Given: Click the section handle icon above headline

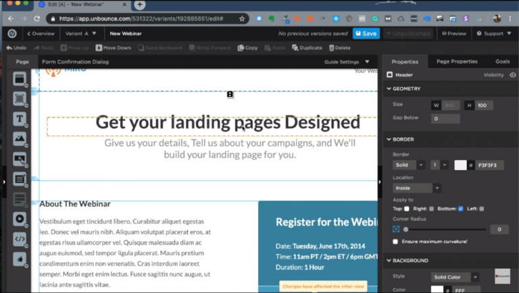Looking at the screenshot, I should pyautogui.click(x=230, y=95).
